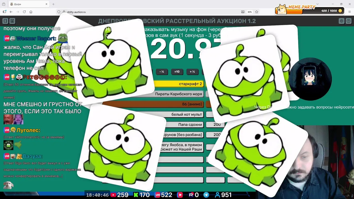Click the Вазуза chat username
The height and width of the screenshot is (199, 354).
(33, 156)
